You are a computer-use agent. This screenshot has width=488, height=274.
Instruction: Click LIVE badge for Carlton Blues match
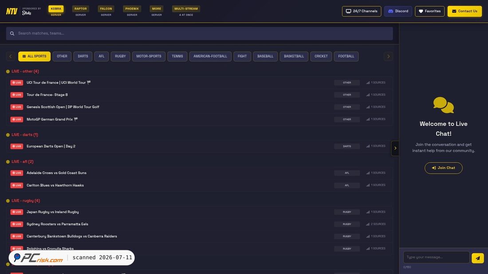point(17,185)
